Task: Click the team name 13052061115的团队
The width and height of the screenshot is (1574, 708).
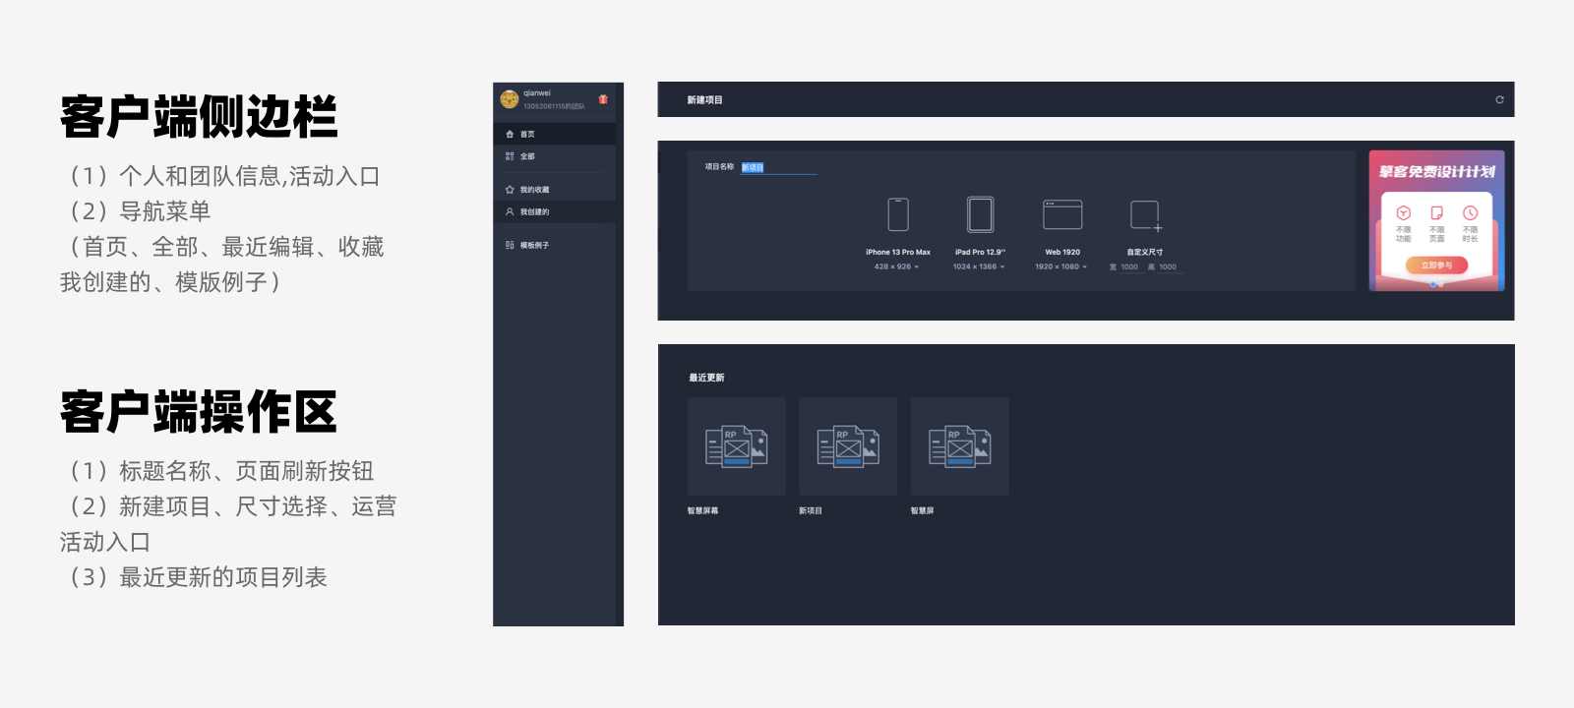Action: coord(554,106)
